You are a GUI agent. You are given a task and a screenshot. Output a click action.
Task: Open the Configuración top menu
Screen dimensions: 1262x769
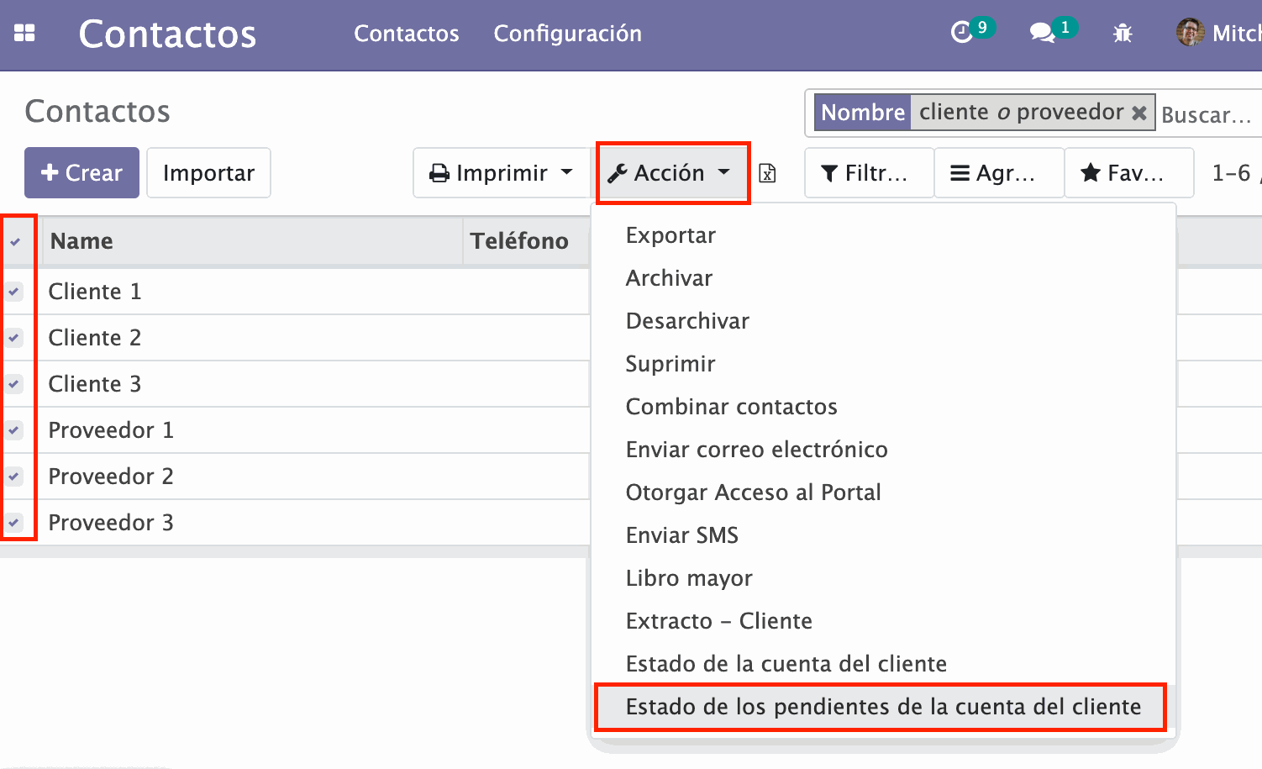(x=567, y=34)
